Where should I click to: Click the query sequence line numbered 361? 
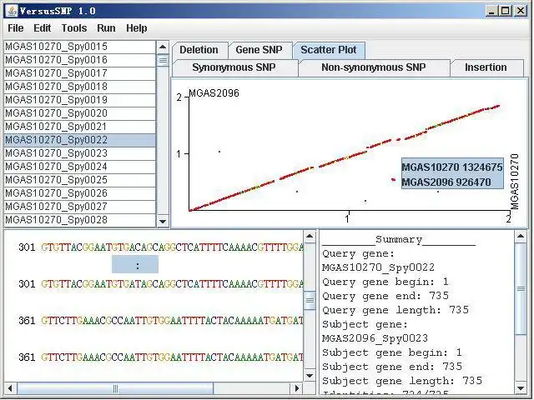click(x=160, y=320)
